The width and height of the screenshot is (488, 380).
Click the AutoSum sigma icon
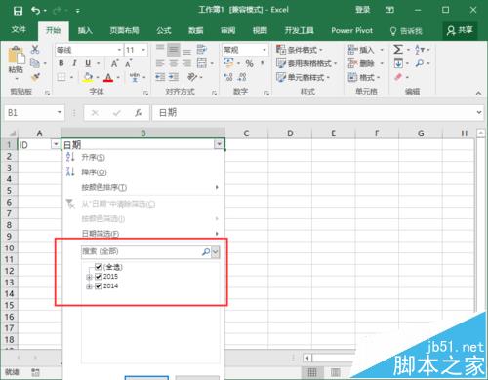(398, 50)
